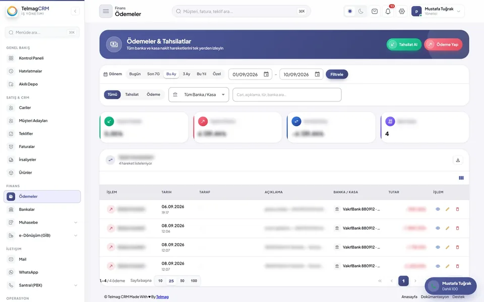Open the Mustafa Tuğrak Dahili 100 phone widget

(450, 286)
